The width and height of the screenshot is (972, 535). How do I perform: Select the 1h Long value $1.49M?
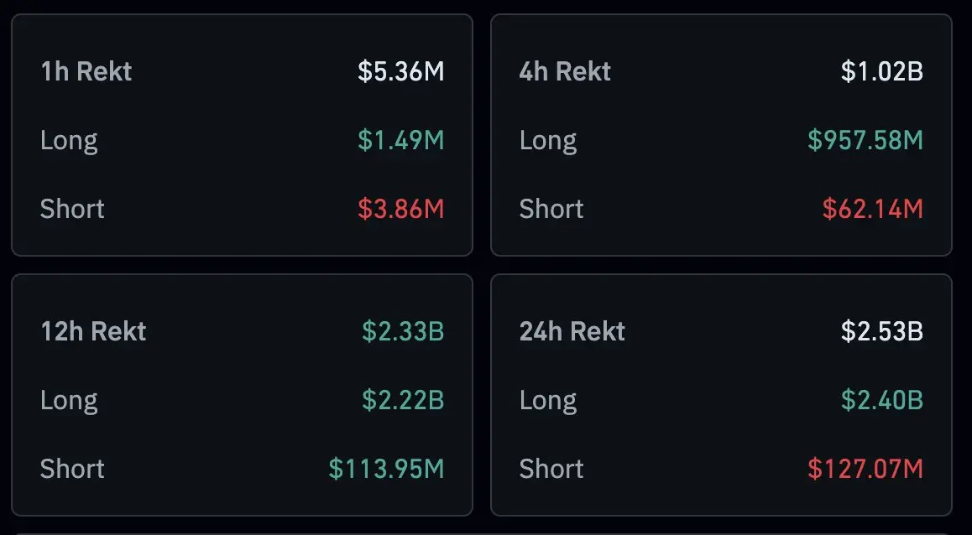400,140
